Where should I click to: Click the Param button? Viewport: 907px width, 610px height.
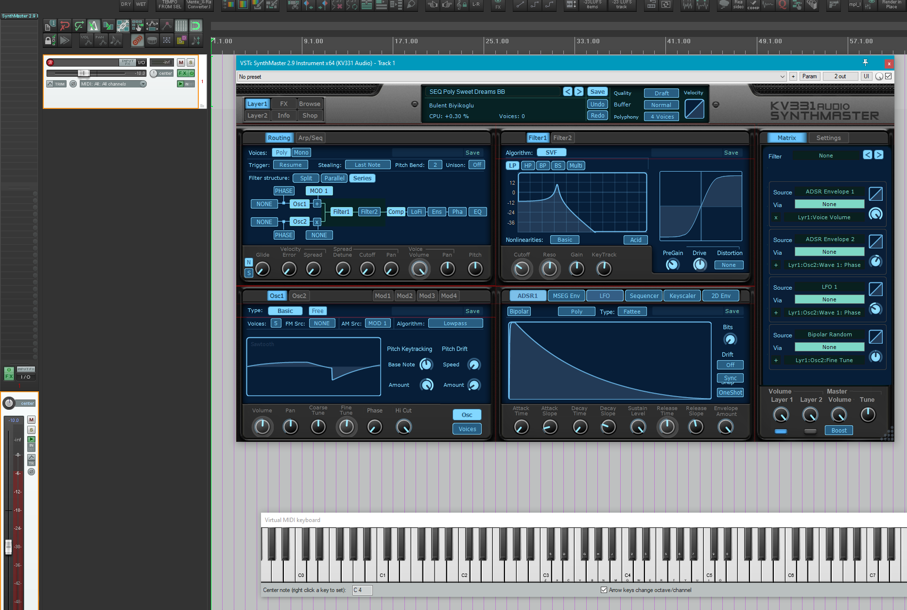810,76
